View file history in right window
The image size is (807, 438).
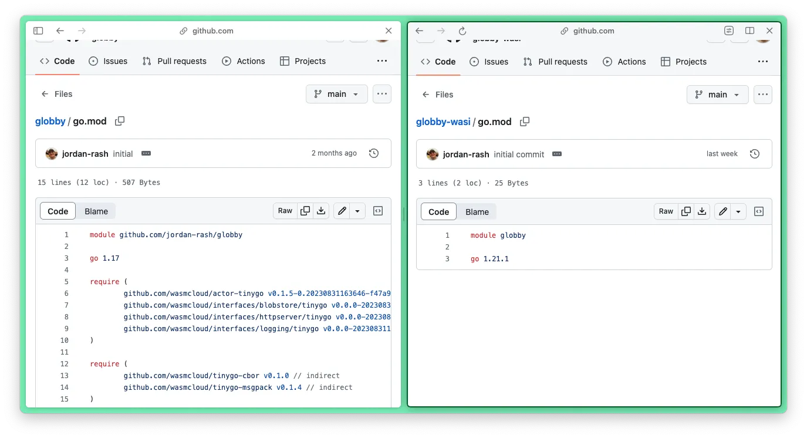pos(755,154)
